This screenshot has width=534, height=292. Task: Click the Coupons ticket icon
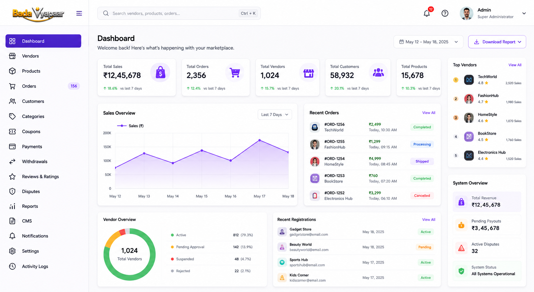click(x=12, y=131)
